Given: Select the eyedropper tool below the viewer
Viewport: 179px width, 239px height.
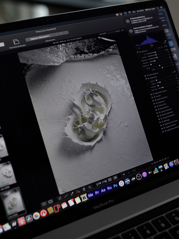Looking at the screenshot, I should pyautogui.click(x=72, y=193).
